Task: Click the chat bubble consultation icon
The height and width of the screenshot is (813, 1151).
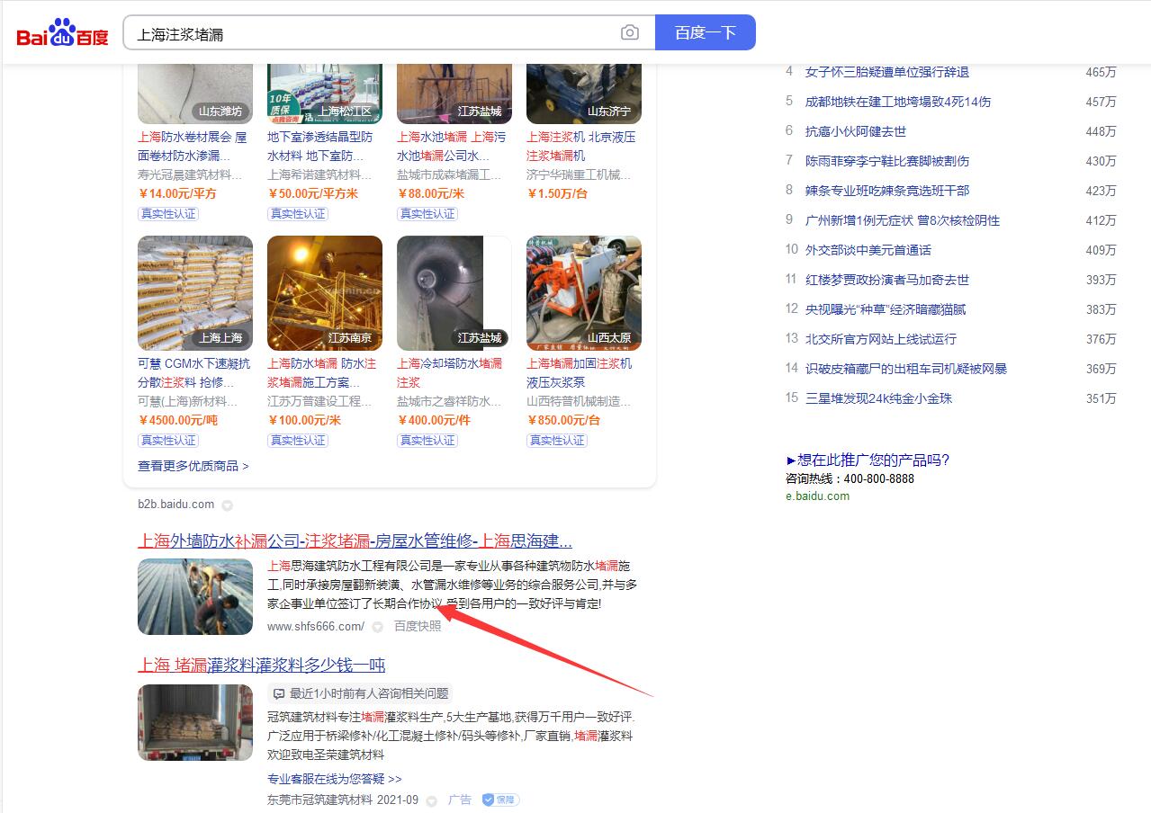Action: click(279, 693)
